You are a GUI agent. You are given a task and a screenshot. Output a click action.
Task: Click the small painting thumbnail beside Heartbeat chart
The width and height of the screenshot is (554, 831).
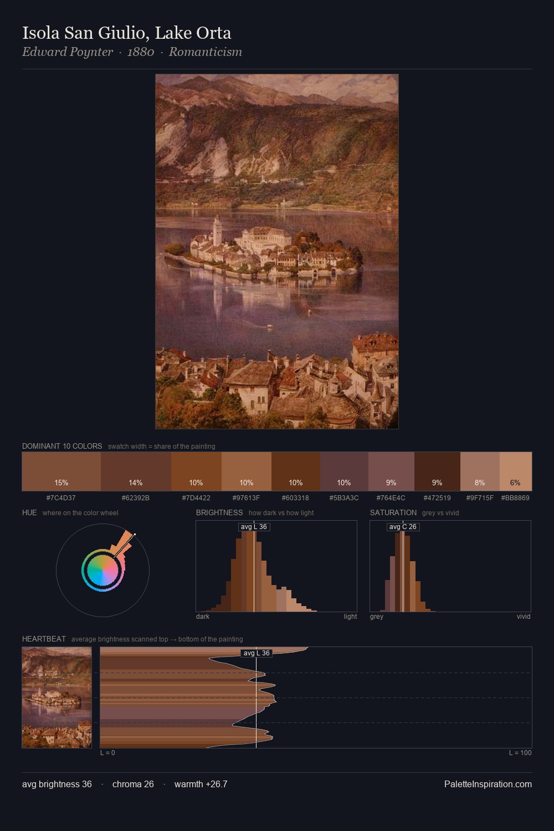tap(57, 697)
